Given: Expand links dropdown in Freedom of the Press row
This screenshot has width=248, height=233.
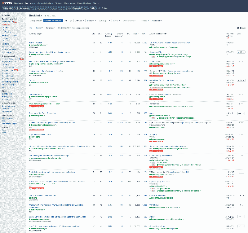Looking at the screenshot, I should [241, 113].
